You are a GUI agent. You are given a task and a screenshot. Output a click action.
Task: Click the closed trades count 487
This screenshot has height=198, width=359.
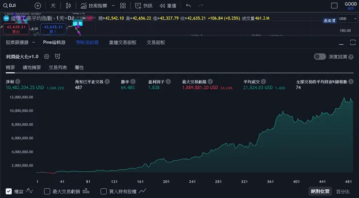pyautogui.click(x=78, y=88)
